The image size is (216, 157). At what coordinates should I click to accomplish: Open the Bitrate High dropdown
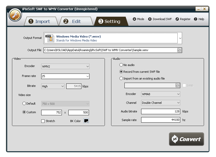pos(53,86)
